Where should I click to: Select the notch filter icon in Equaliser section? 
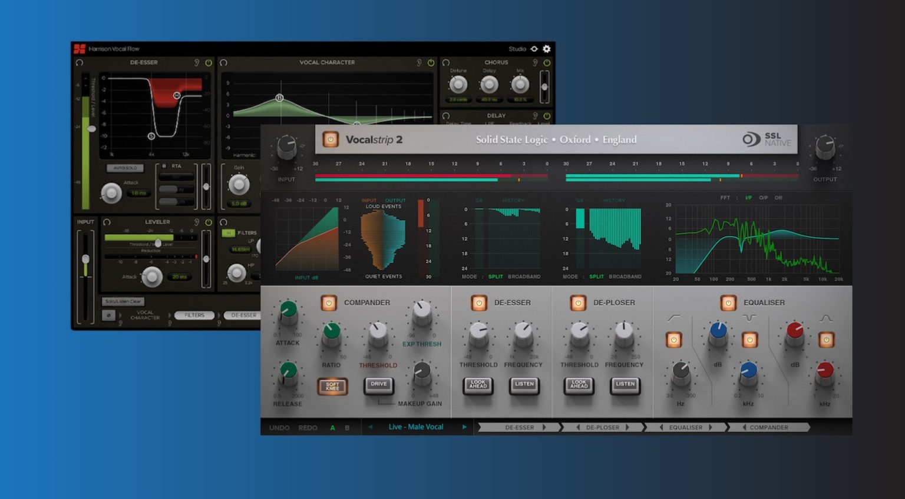click(749, 318)
